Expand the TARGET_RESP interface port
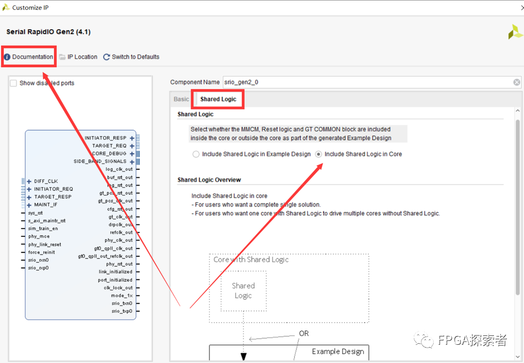The height and width of the screenshot is (363, 524). pyautogui.click(x=29, y=197)
